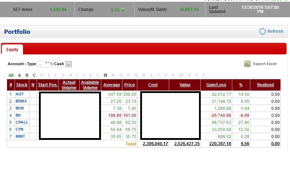
Task: Open the BEM stock link
Action: 19,108
